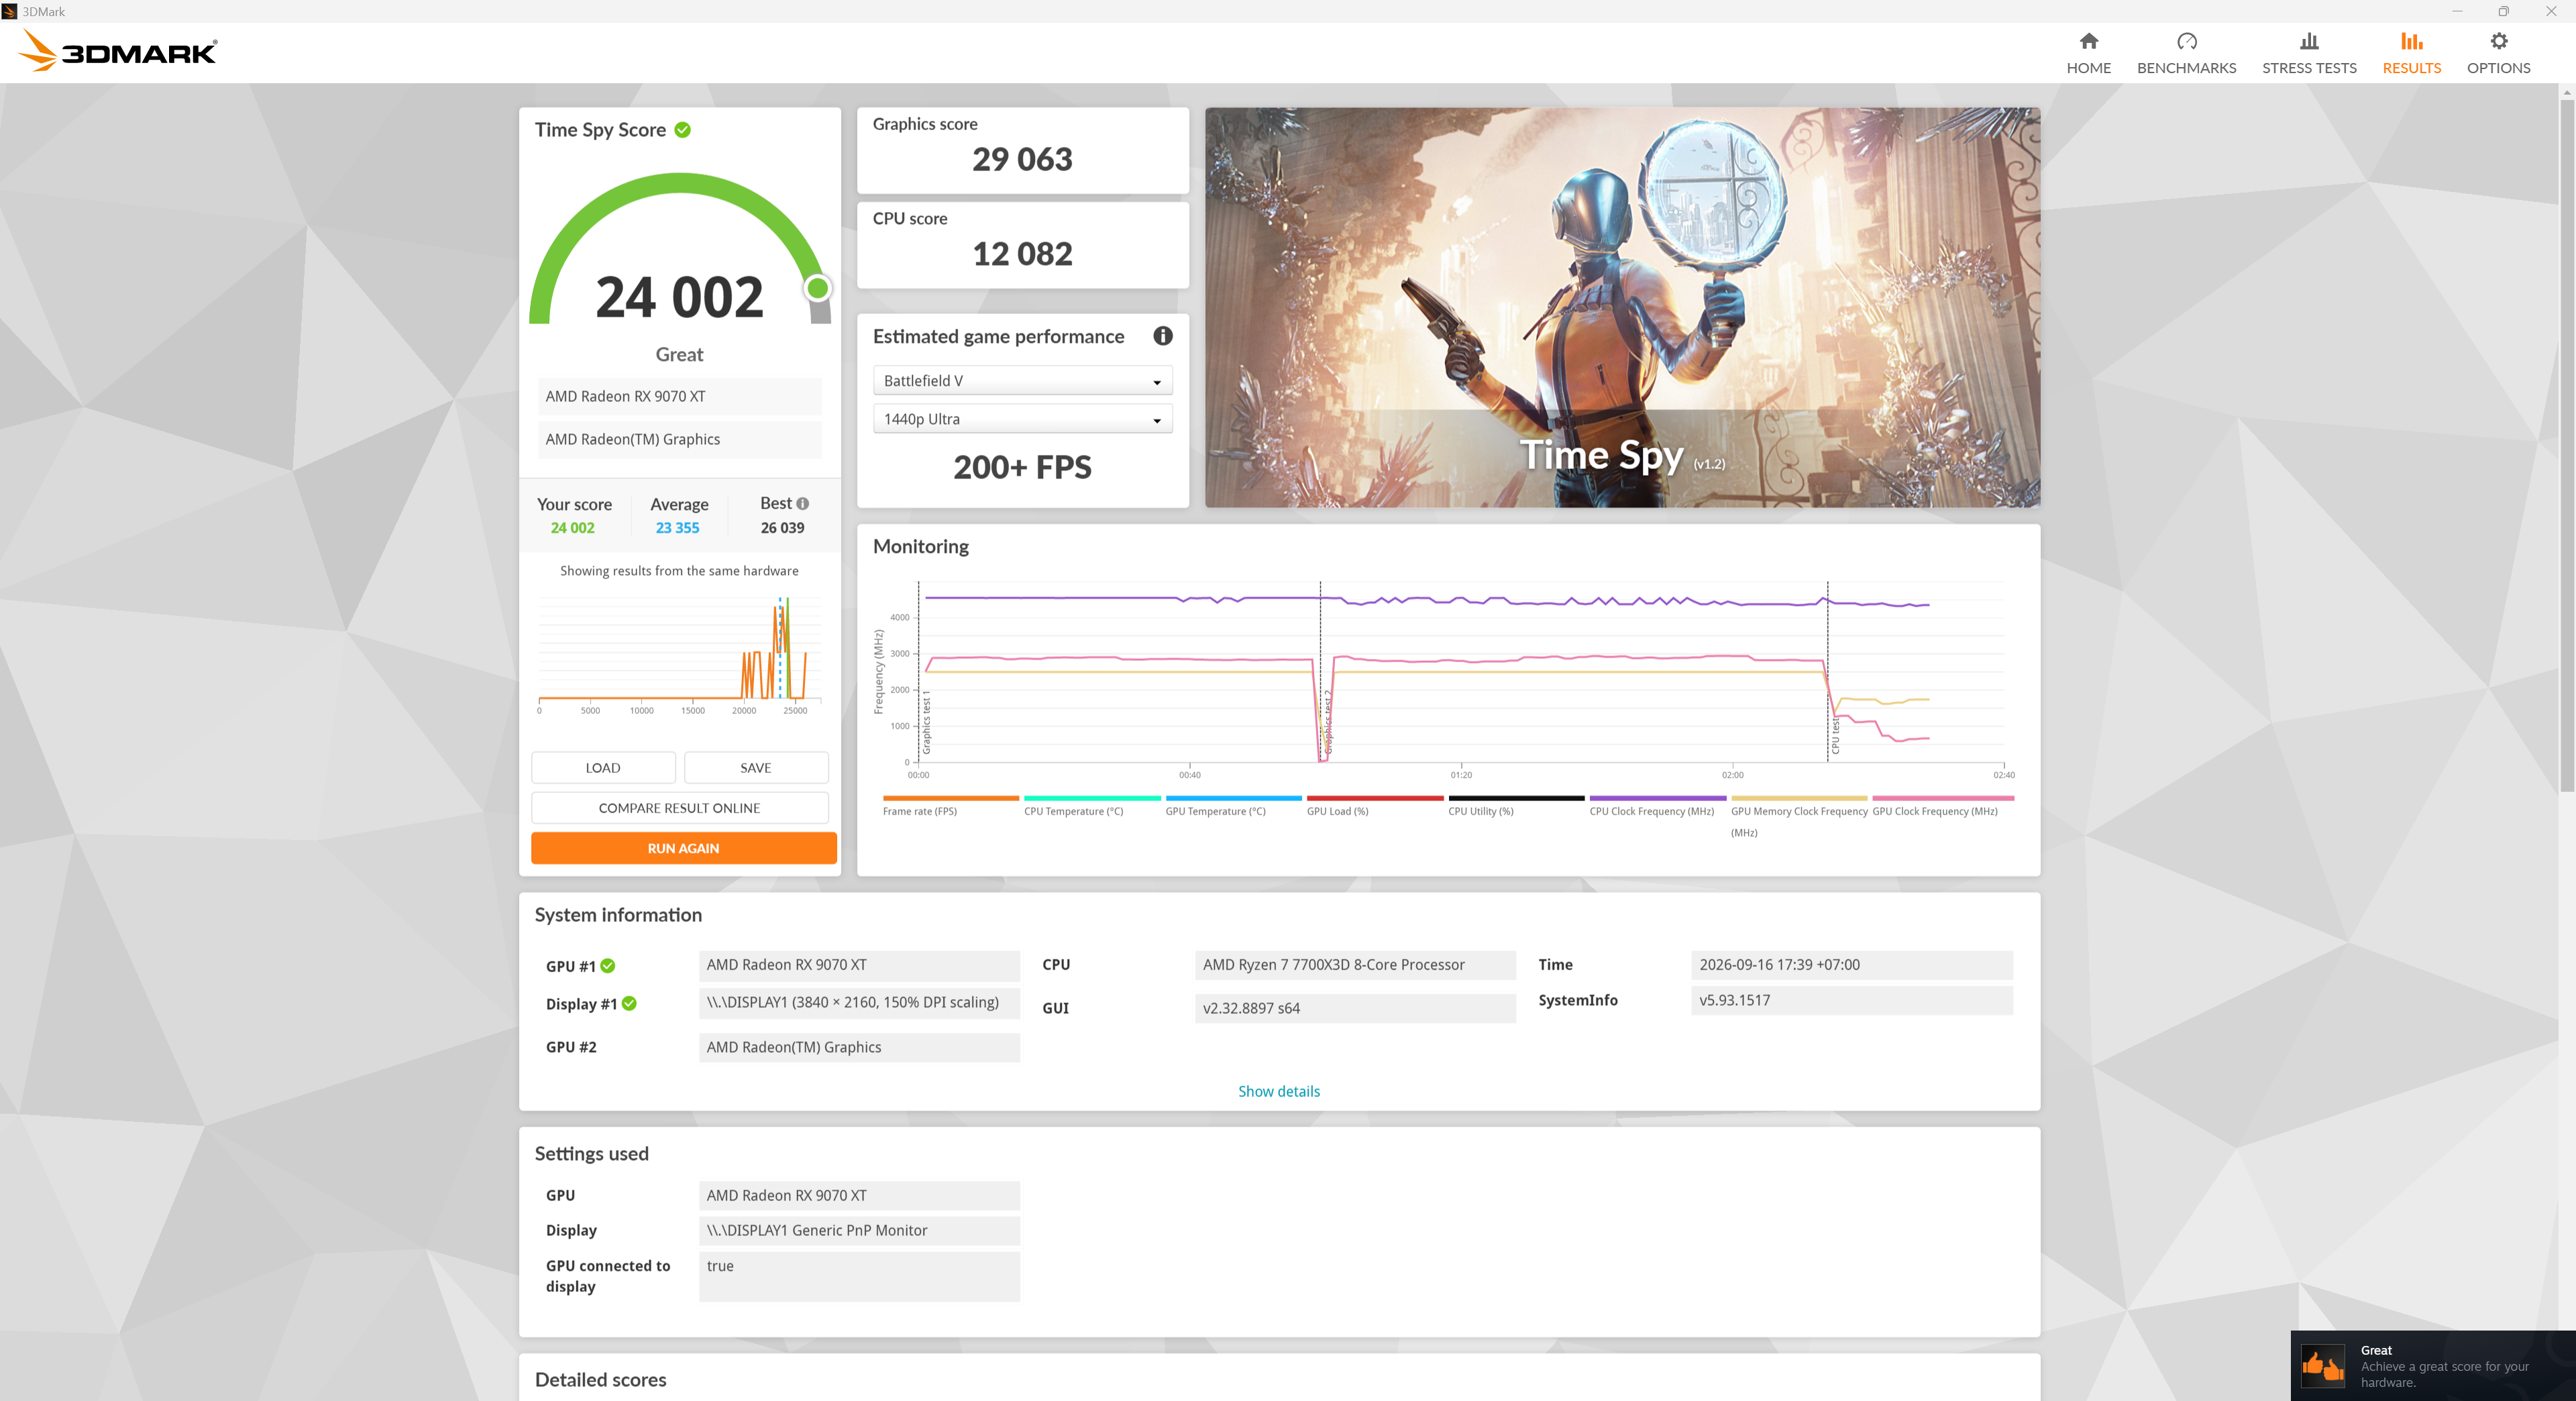Click the Estimated game performance info icon
The image size is (2576, 1401).
[x=1162, y=336]
